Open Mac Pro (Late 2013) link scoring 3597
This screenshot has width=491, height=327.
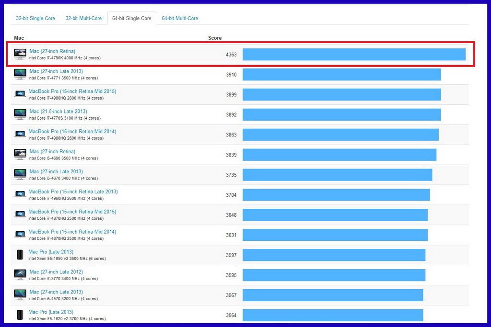click(51, 252)
